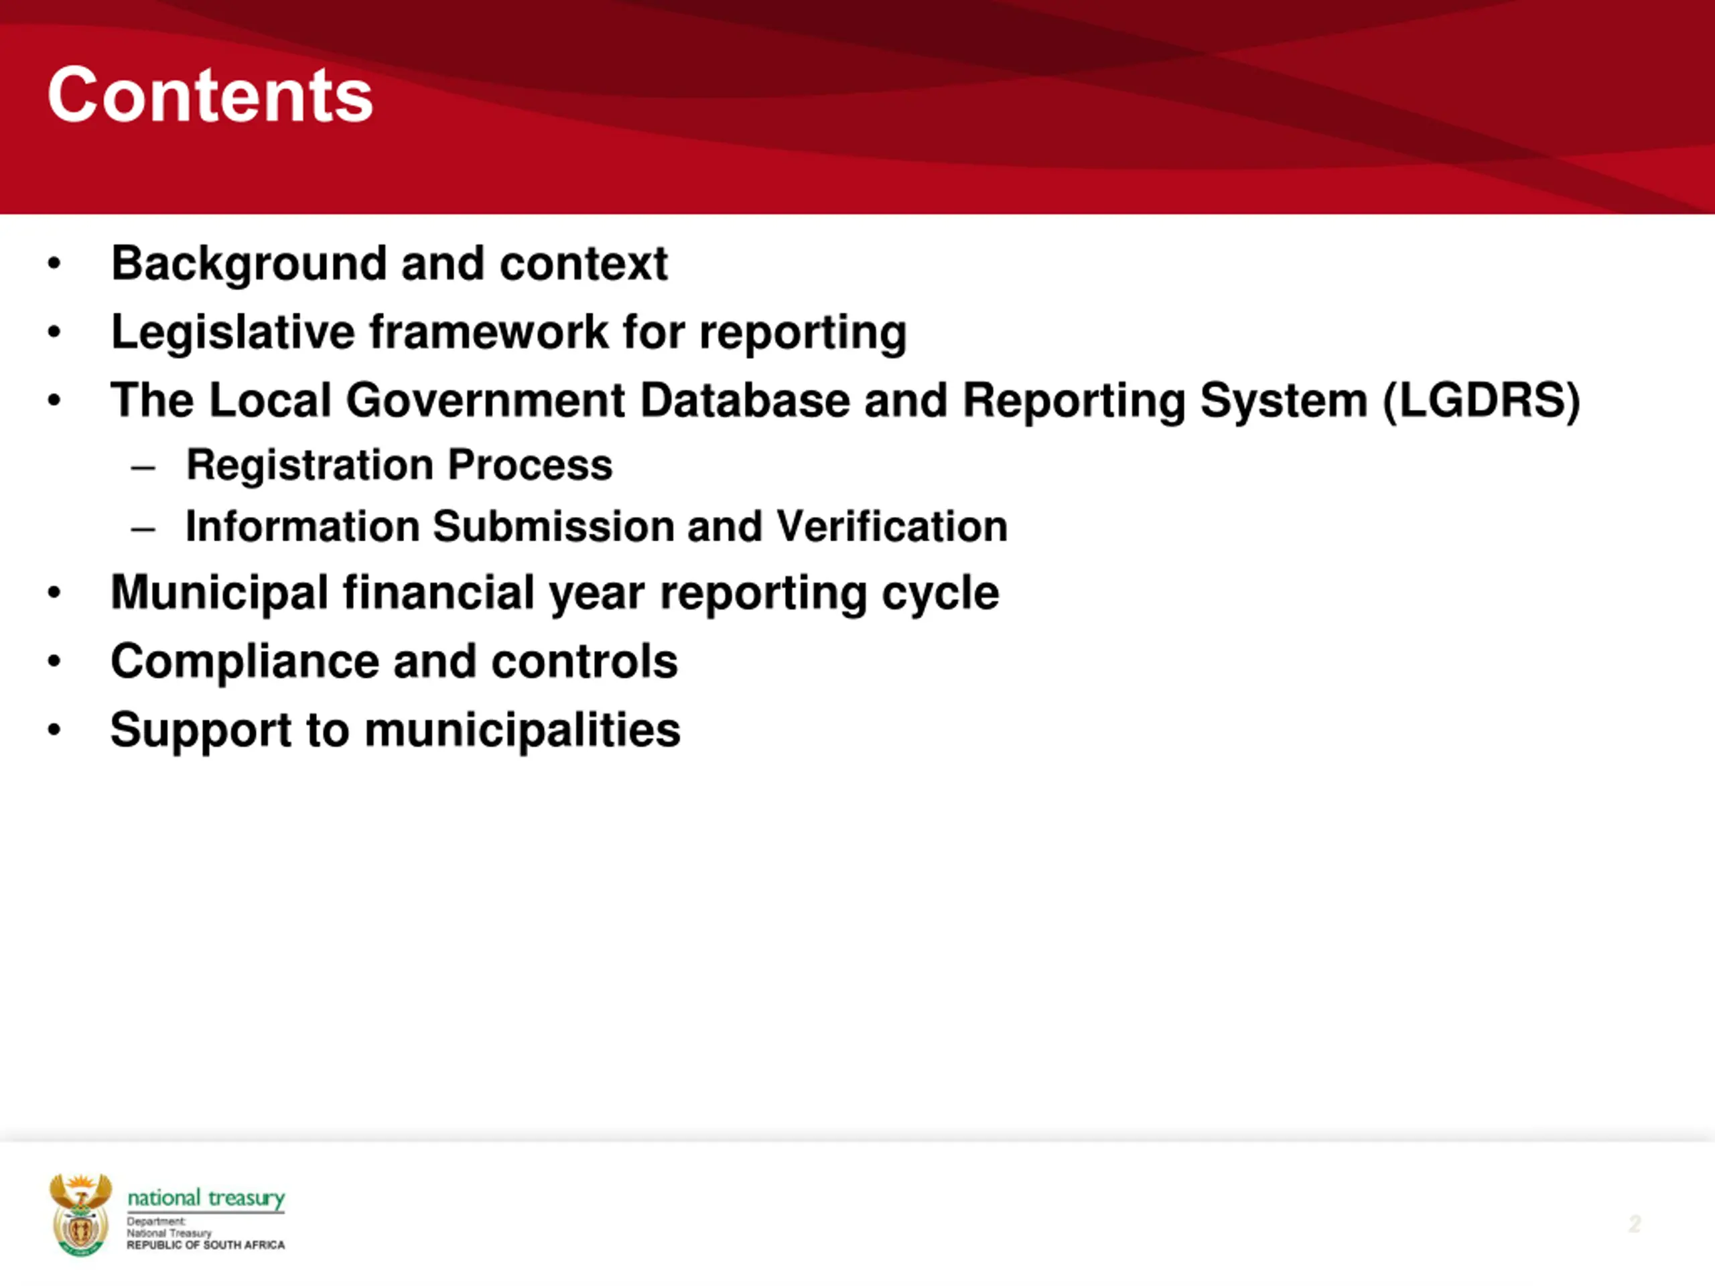Select the Contents slide title
Viewport: 1715px width, 1286px height.
(210, 94)
